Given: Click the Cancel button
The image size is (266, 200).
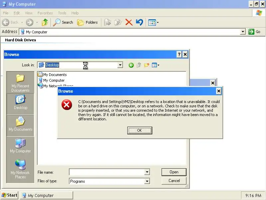Looking at the screenshot, I should [174, 181].
